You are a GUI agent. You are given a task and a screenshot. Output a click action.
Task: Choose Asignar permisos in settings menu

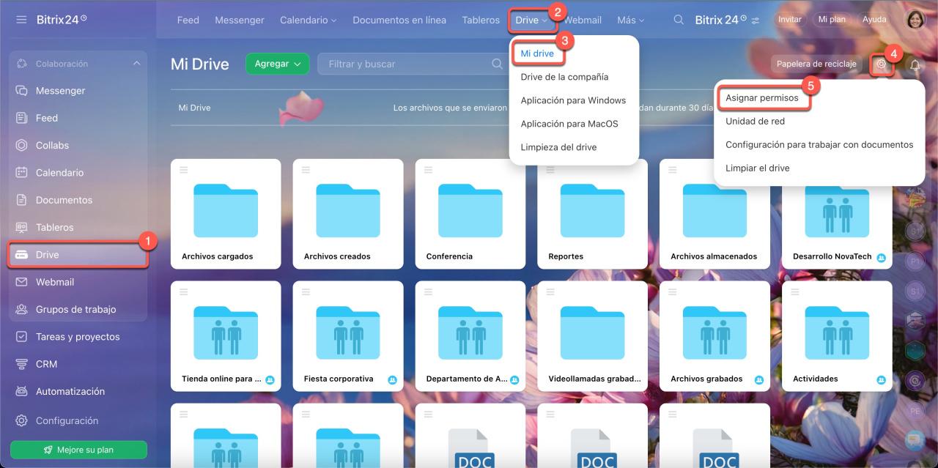click(x=762, y=97)
